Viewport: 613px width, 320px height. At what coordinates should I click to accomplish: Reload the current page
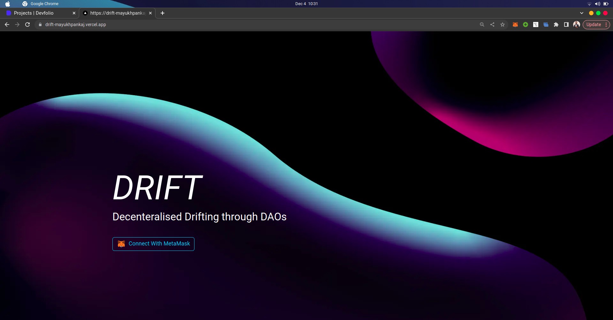click(x=27, y=25)
